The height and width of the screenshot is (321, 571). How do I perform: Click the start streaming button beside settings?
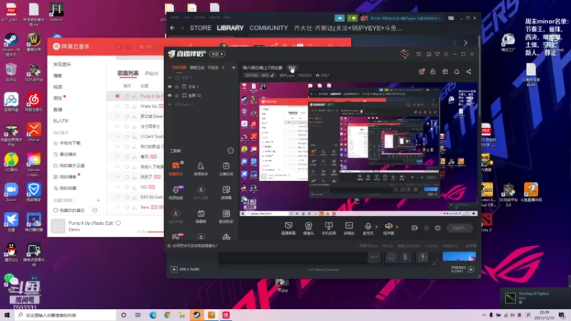tap(460, 228)
